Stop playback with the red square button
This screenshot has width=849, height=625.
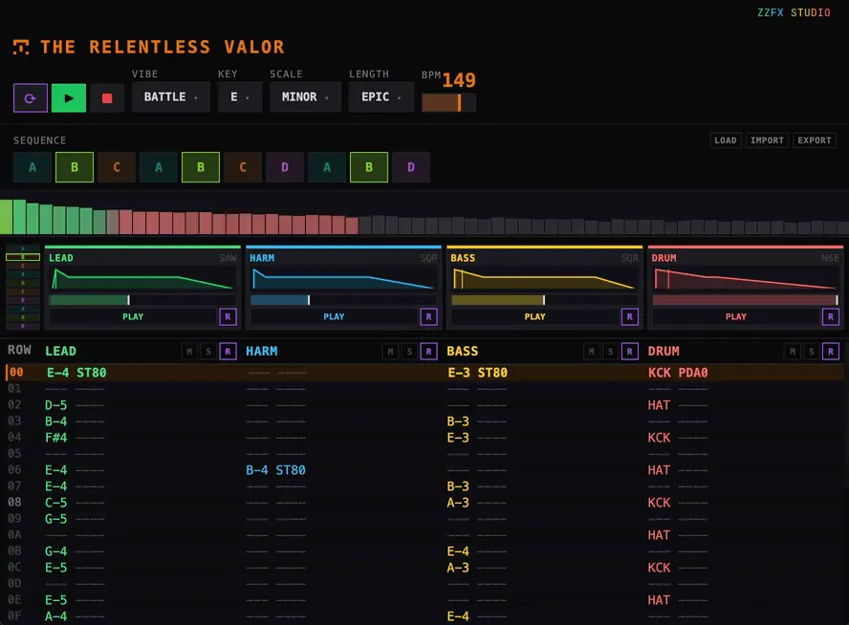pos(107,97)
